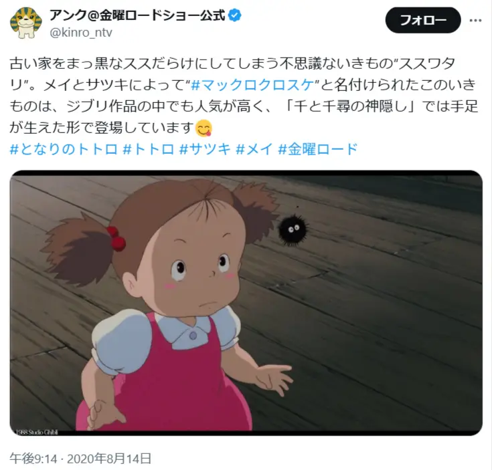Click the 1988 Studio Ghibli copyright text
This screenshot has width=492, height=470.
click(37, 432)
